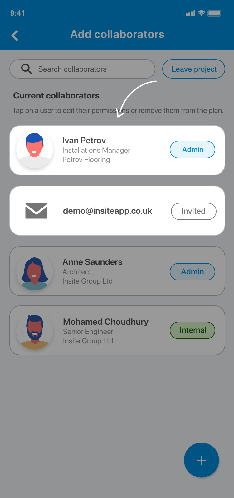Click the magnifying glass search icon
The width and height of the screenshot is (234, 498).
point(27,69)
